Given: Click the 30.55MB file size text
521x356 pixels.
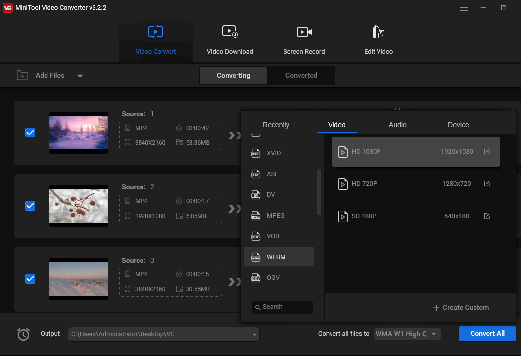Looking at the screenshot, I should pyautogui.click(x=198, y=289).
